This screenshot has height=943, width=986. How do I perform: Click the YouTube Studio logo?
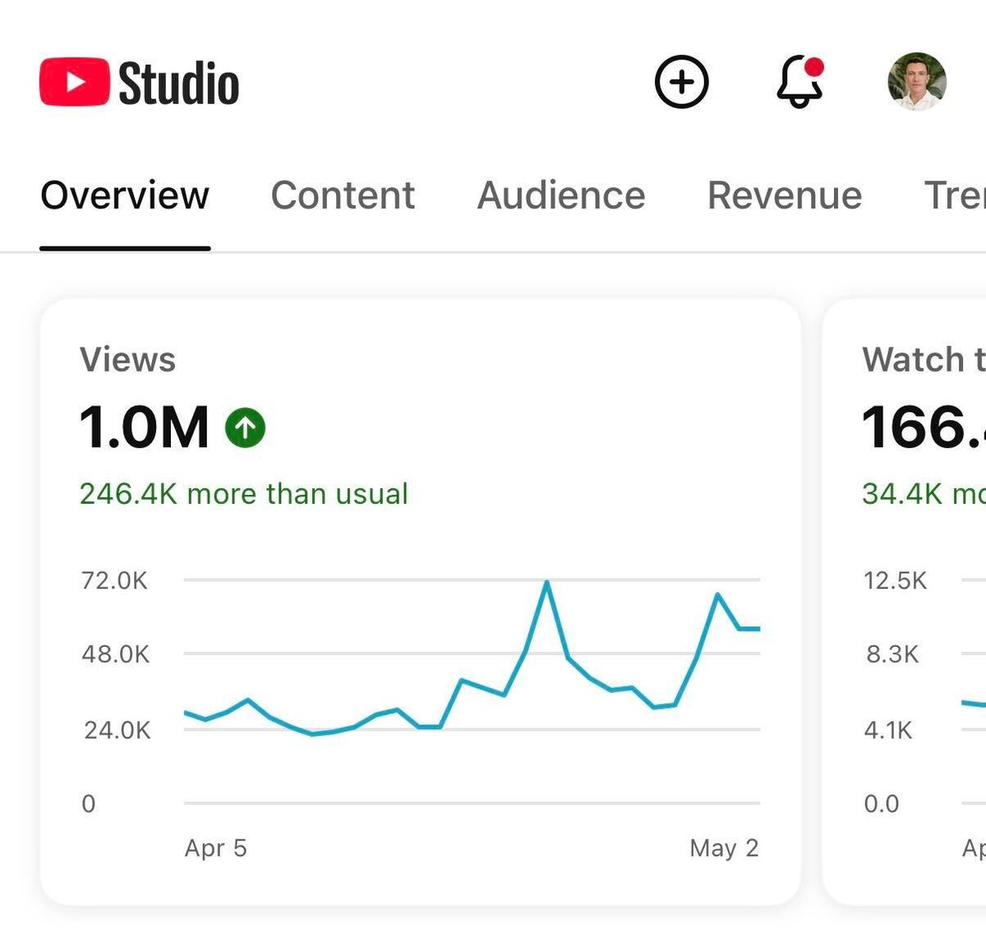[x=140, y=82]
